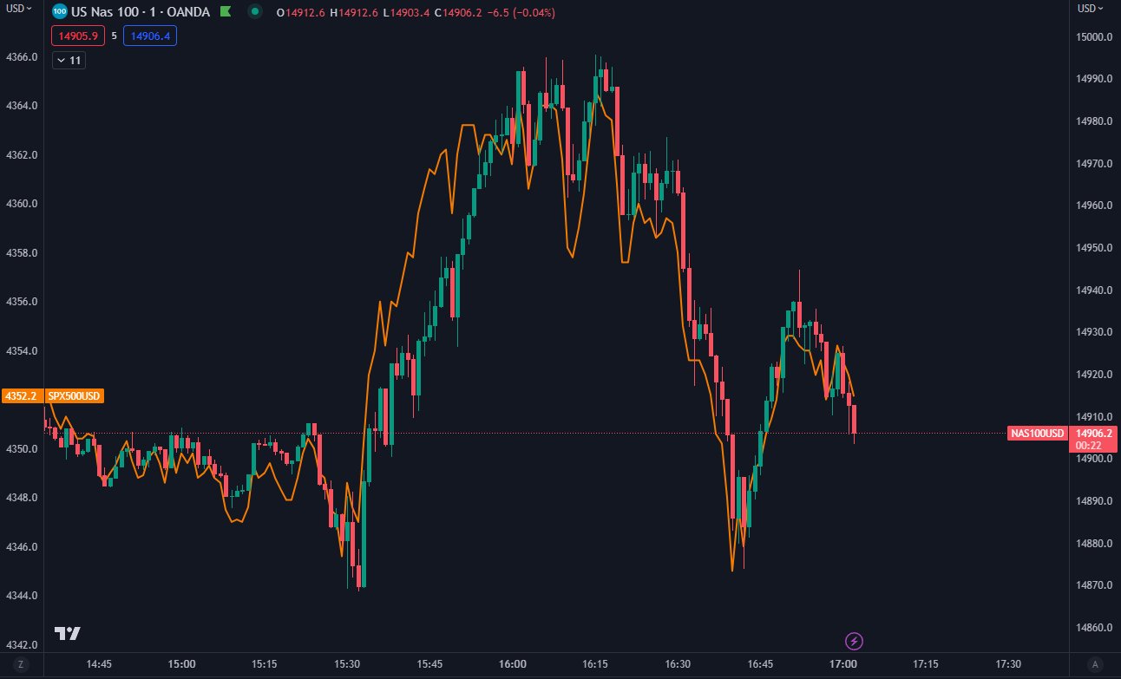The height and width of the screenshot is (679, 1121).
Task: Click the 4356.0 left price scale label
Action: 21,302
